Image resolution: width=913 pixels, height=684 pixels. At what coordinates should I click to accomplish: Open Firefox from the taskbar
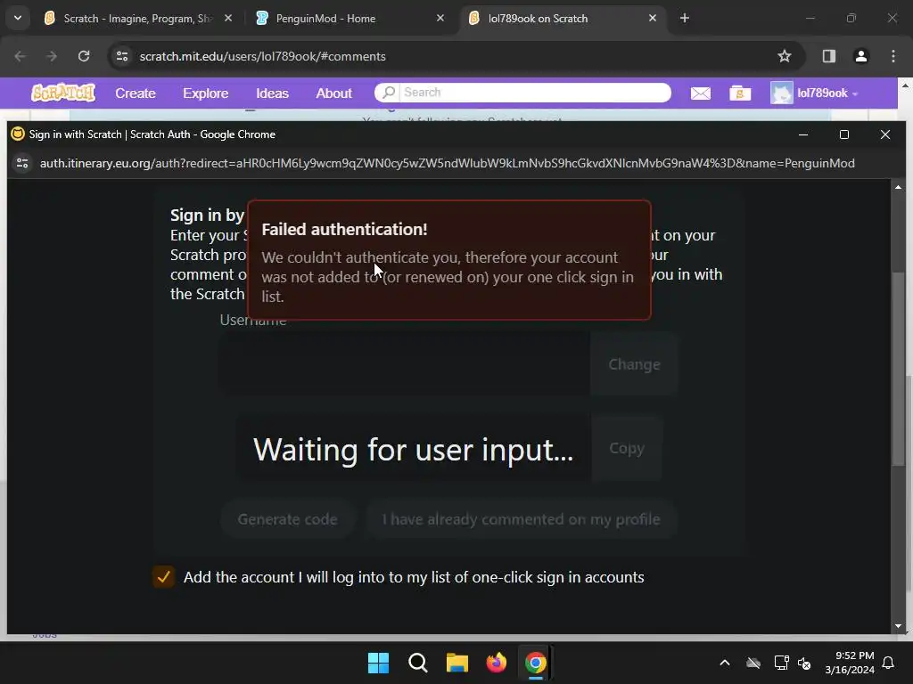click(496, 663)
